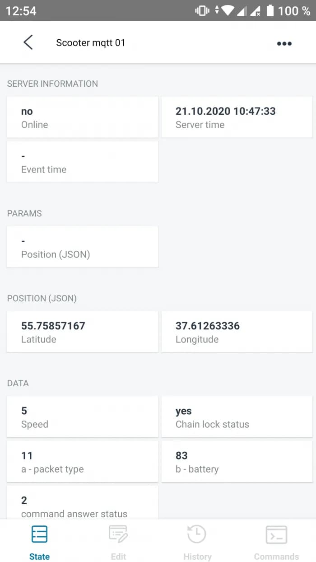Select the Server time card

[237, 117]
